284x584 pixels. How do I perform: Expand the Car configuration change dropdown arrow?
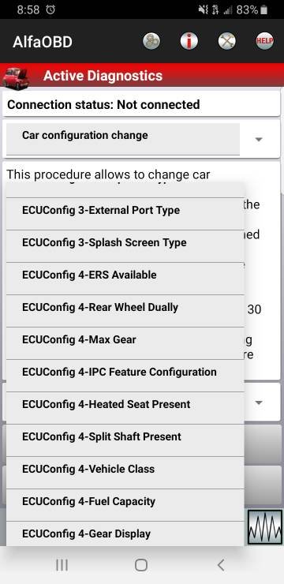click(x=259, y=140)
